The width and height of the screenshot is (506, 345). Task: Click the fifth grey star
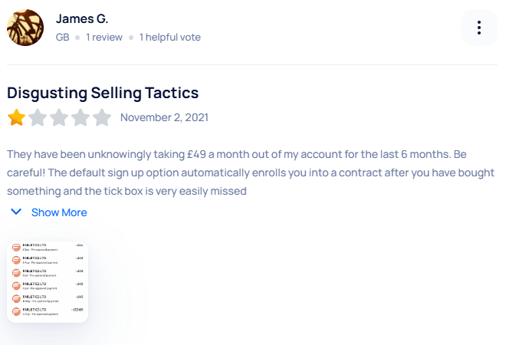[102, 118]
